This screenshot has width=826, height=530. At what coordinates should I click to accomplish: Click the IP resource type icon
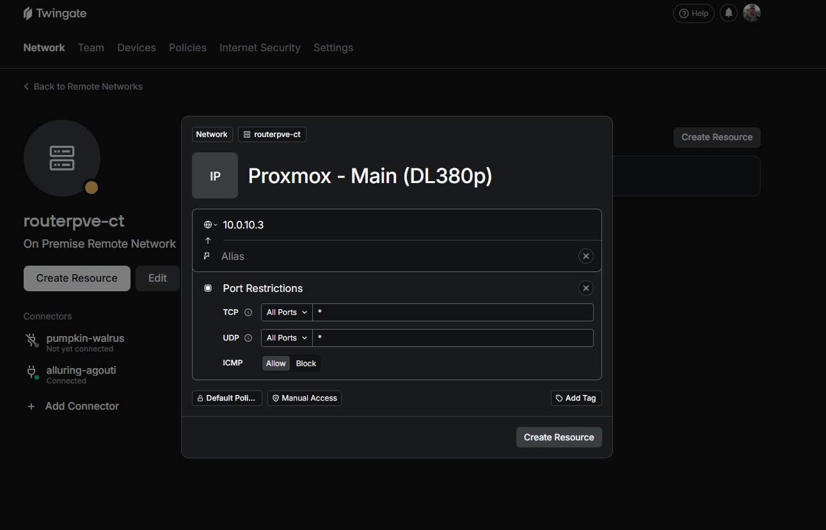pos(215,175)
